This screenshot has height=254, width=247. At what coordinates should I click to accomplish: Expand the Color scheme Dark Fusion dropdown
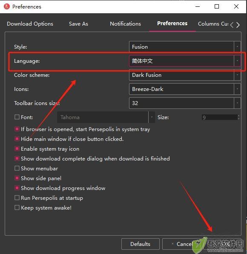pos(185,75)
